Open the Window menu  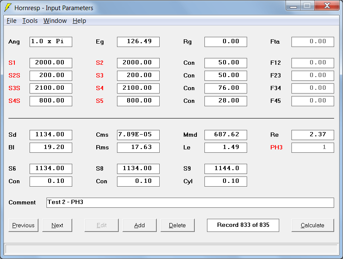point(55,21)
